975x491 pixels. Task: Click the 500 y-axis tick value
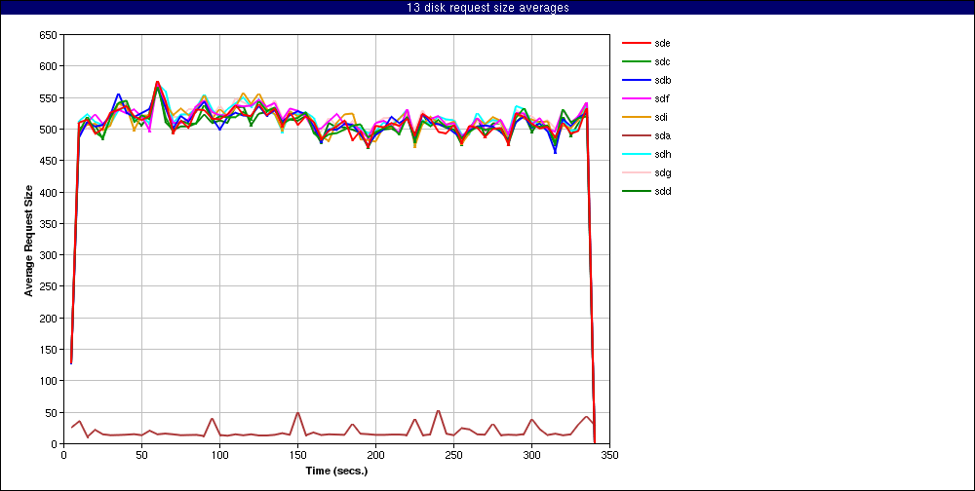[x=50, y=130]
